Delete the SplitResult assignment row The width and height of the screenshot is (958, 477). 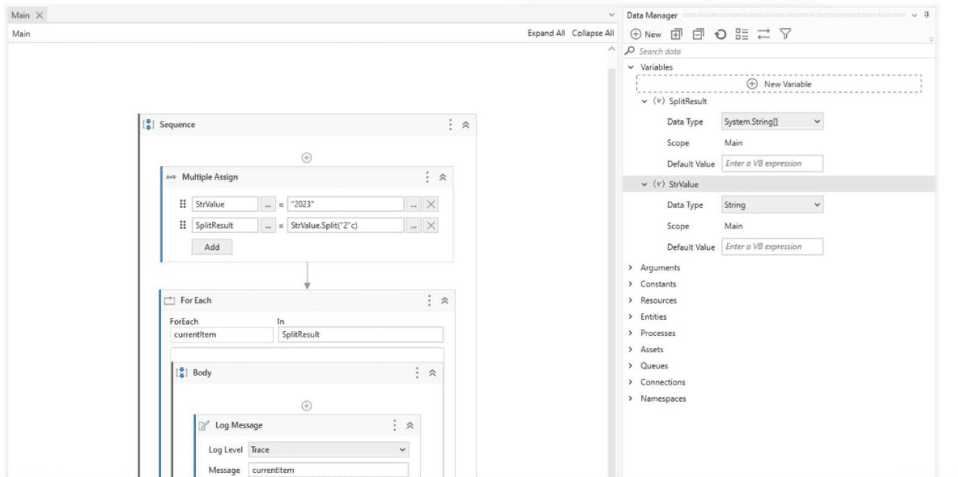point(431,226)
